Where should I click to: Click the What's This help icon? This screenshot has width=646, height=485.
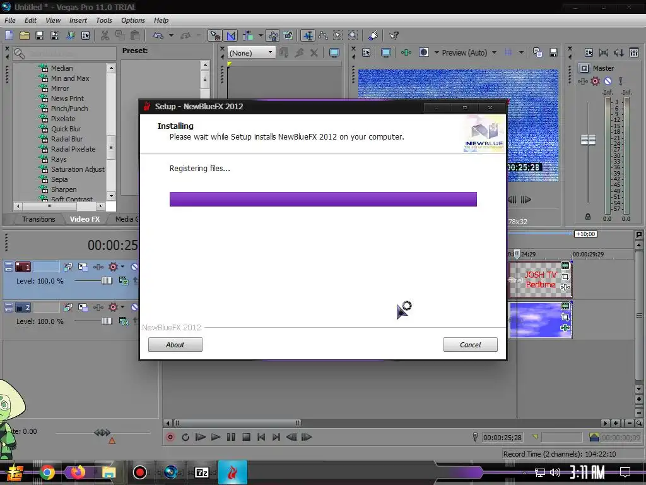(x=394, y=35)
